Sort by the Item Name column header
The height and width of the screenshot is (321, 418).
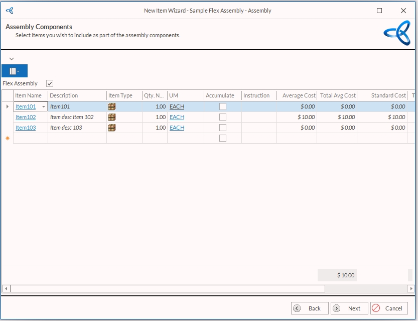click(x=29, y=95)
